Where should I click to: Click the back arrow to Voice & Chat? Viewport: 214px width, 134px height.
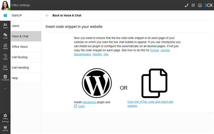(47, 16)
